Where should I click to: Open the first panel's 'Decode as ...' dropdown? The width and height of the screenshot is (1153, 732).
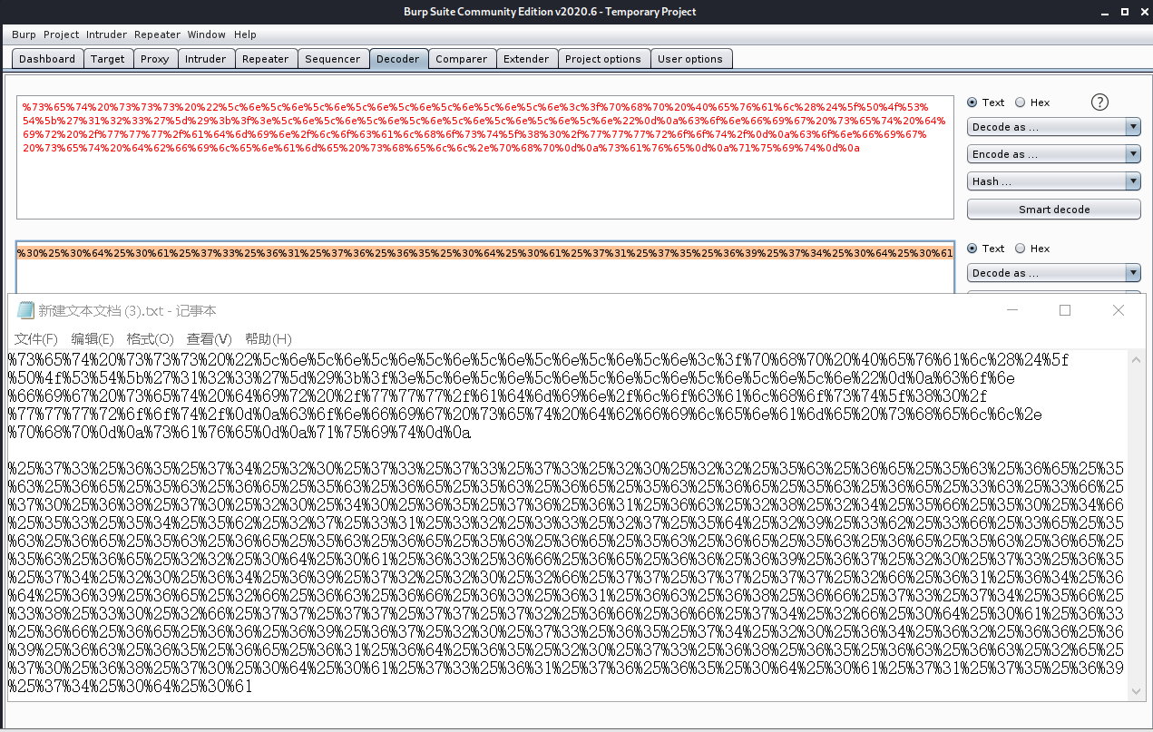coord(1053,127)
